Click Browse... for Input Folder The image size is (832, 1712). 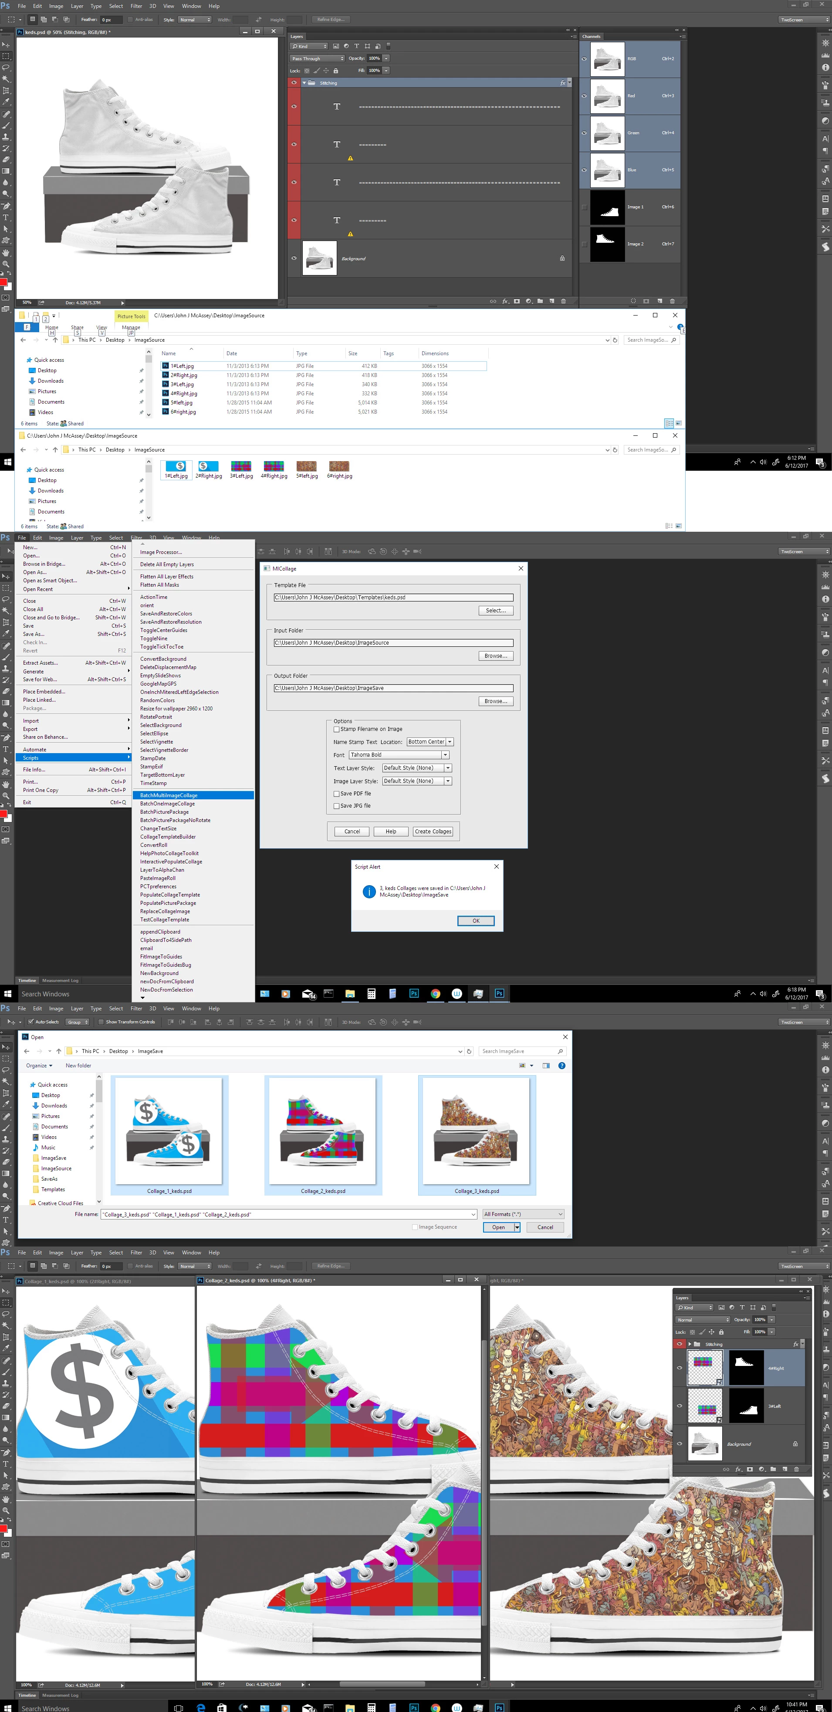click(x=495, y=656)
